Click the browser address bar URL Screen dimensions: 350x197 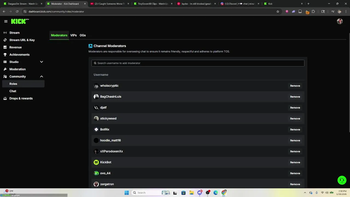click(56, 11)
